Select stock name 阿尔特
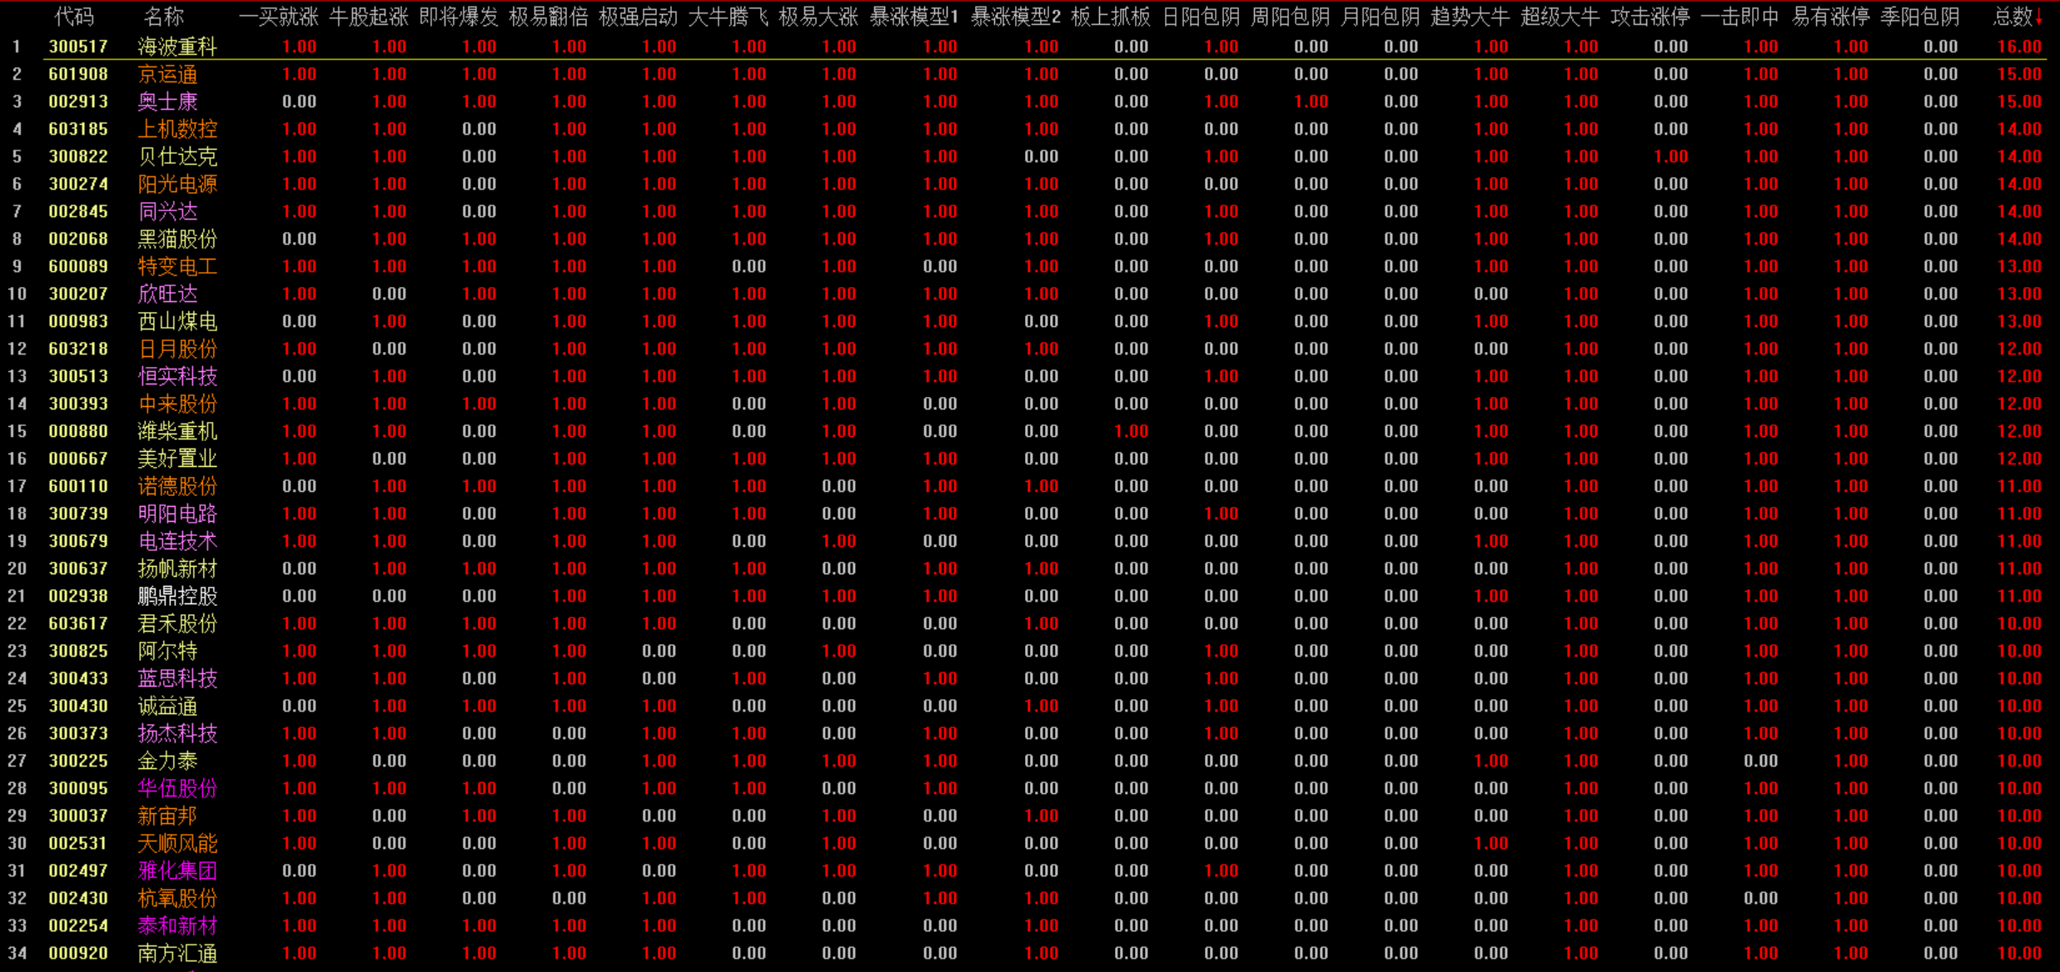 (167, 651)
